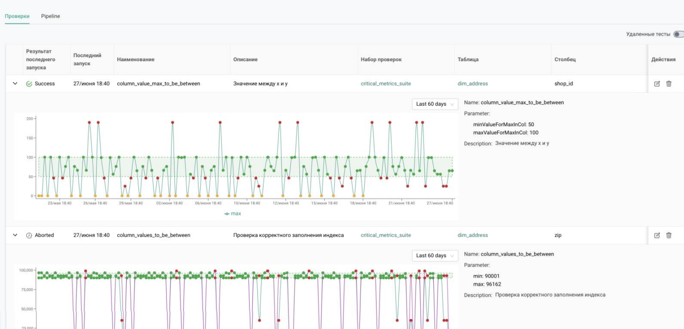Click the Aborted status clock icon
The image size is (684, 329).
click(x=29, y=235)
